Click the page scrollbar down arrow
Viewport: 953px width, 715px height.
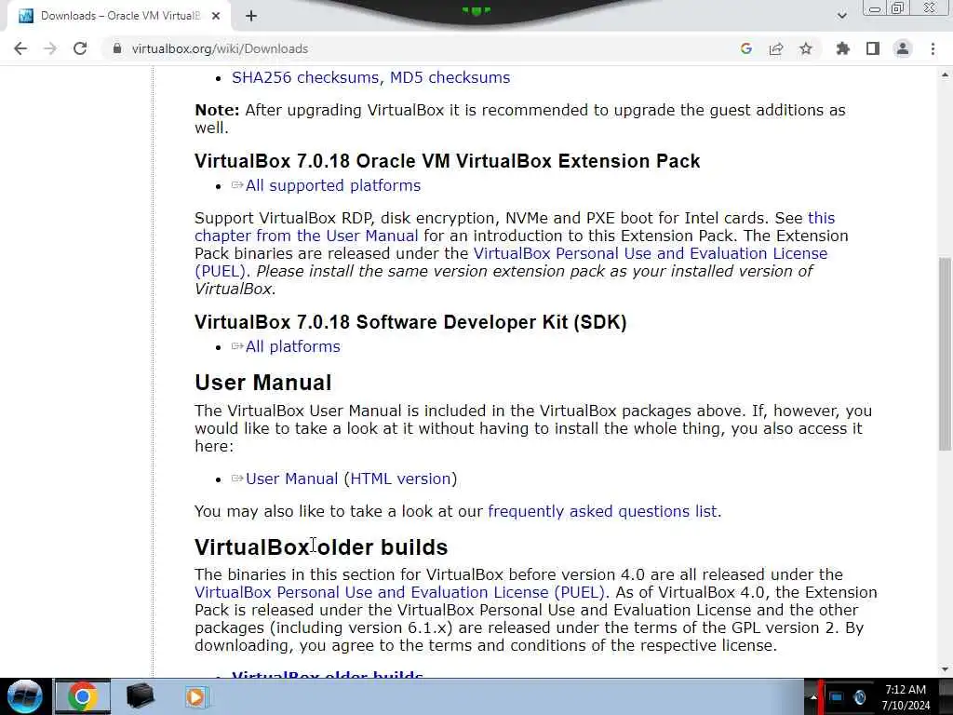[945, 669]
